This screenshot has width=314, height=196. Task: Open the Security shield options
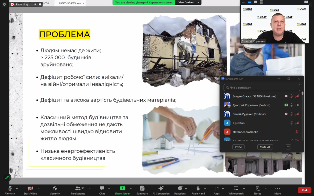55,190
